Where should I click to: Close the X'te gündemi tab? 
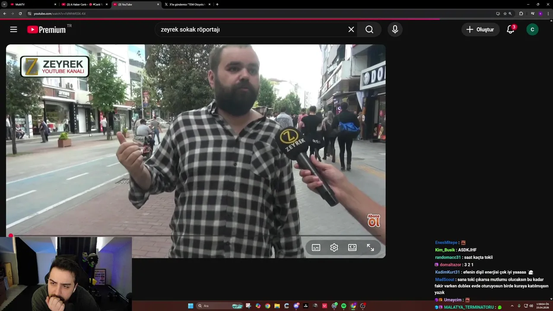[210, 4]
